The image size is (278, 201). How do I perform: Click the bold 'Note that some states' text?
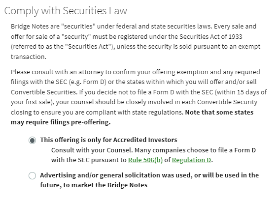pos(219,112)
